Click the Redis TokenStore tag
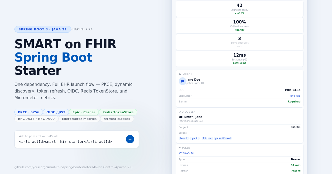Screen dimensions: 332x174 coord(118,112)
